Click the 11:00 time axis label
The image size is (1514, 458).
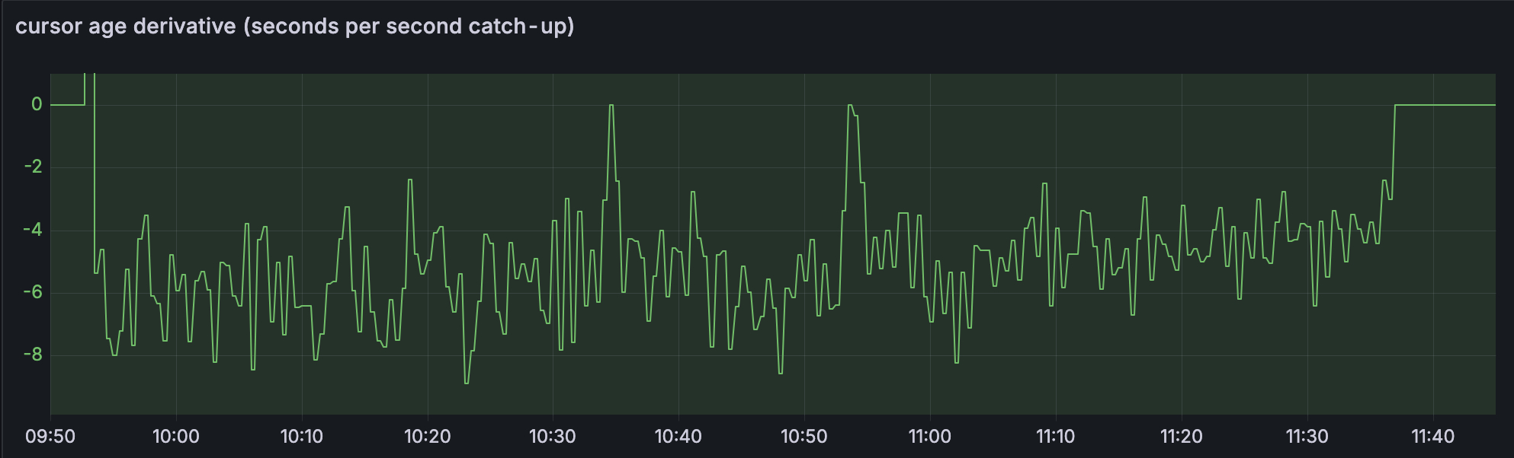[x=930, y=437]
